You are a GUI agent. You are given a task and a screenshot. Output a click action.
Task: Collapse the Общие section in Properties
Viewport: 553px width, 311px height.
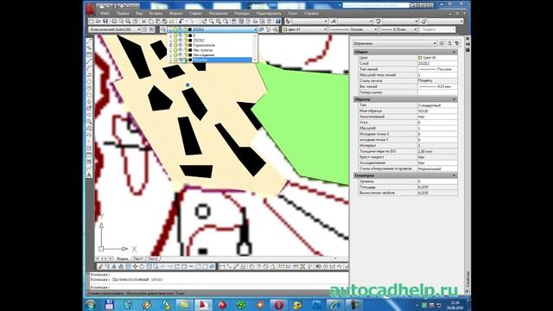pyautogui.click(x=454, y=52)
